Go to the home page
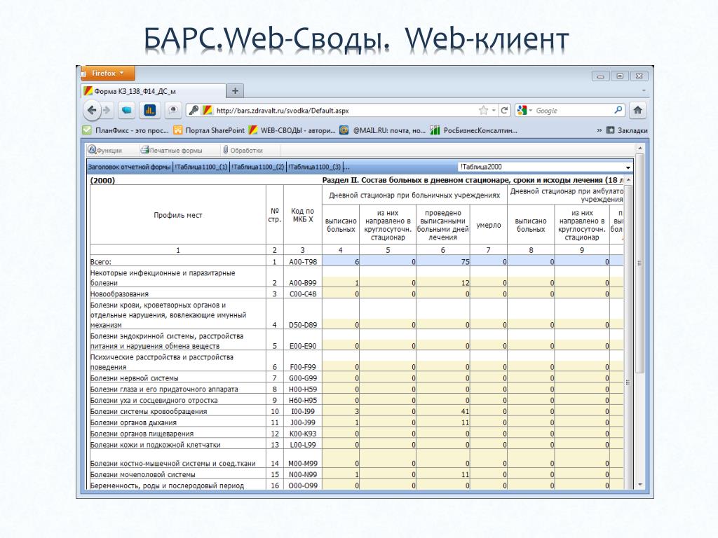This screenshot has height=538, width=718. pos(637,110)
